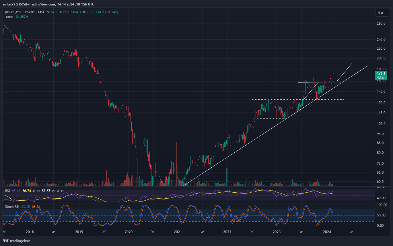Click the green 173.1 current price tag
Screen dimensions: 393x246
point(381,74)
